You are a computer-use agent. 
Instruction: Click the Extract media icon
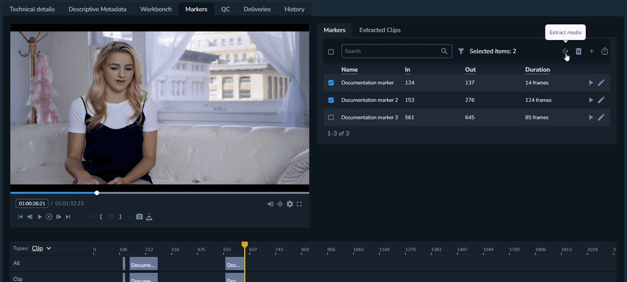(565, 52)
